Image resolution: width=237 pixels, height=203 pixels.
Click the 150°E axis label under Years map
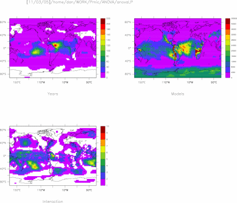click(x=17, y=82)
